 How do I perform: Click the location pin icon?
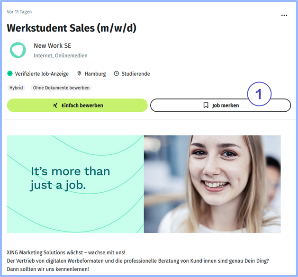click(x=79, y=74)
